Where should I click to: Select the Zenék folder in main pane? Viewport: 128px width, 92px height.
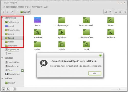click(x=86, y=46)
